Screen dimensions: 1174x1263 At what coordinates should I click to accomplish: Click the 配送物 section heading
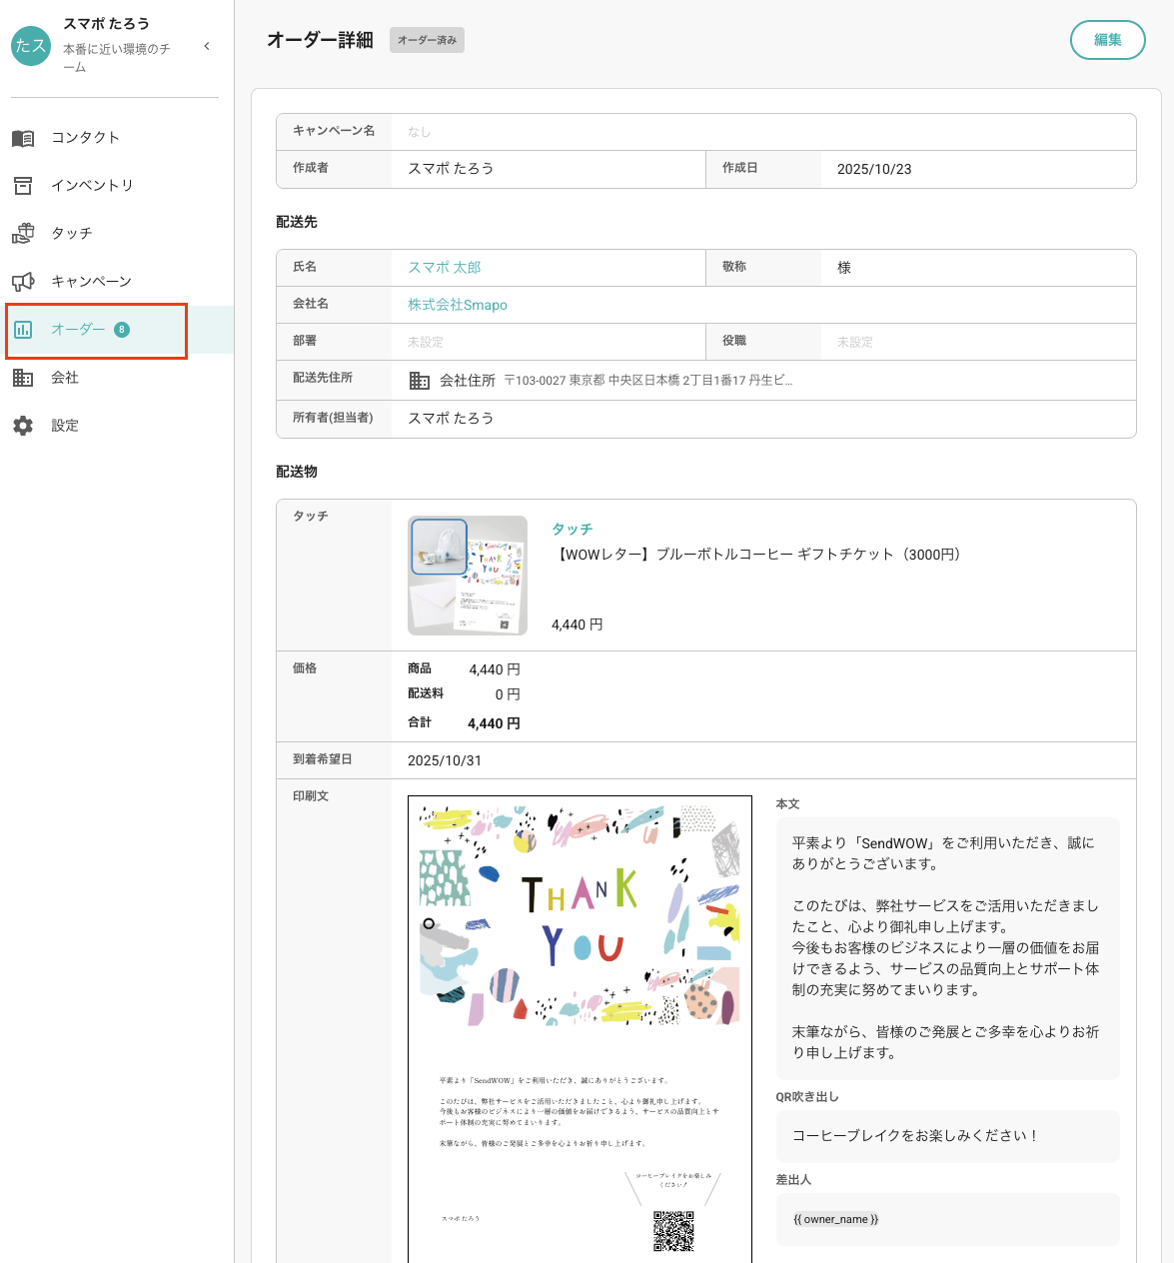[297, 472]
